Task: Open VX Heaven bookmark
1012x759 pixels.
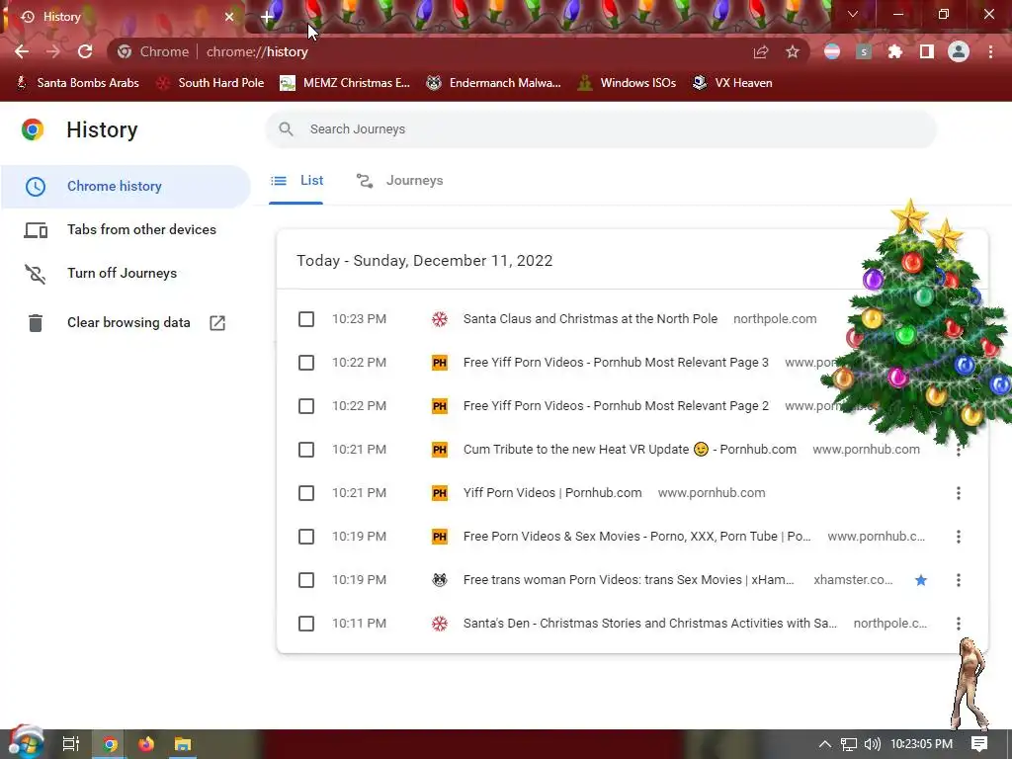Action: click(732, 83)
